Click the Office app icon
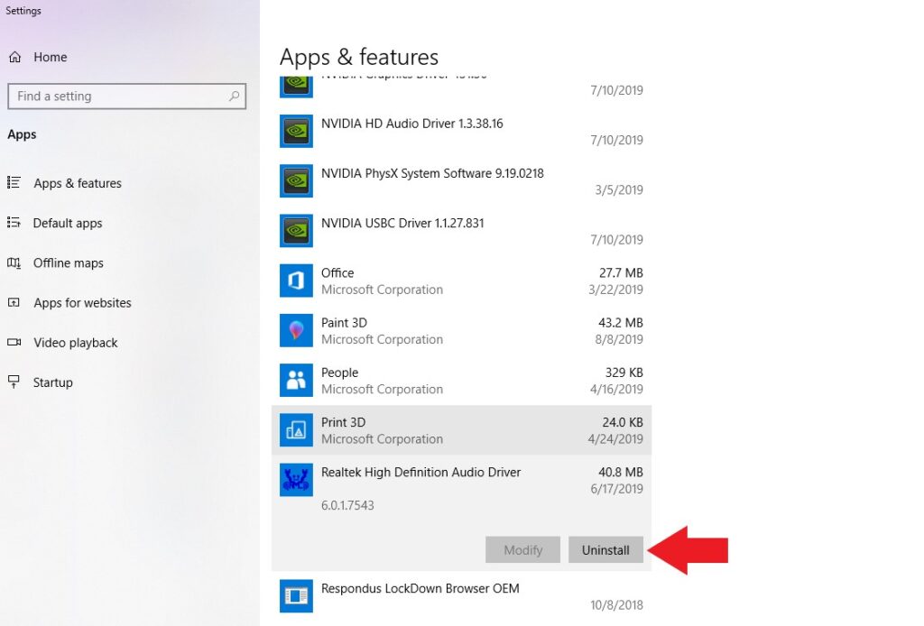Viewport: 924px width, 626px height. 296,281
